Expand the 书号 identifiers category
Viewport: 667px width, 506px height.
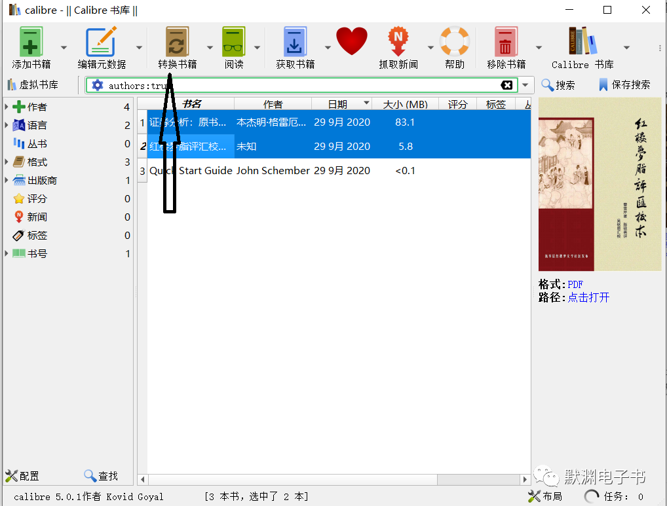[7, 253]
